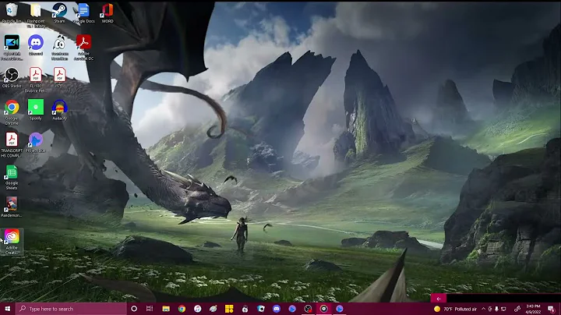
Task: Launch Adobe Creative Cloud shortcut
Action: pos(12,242)
